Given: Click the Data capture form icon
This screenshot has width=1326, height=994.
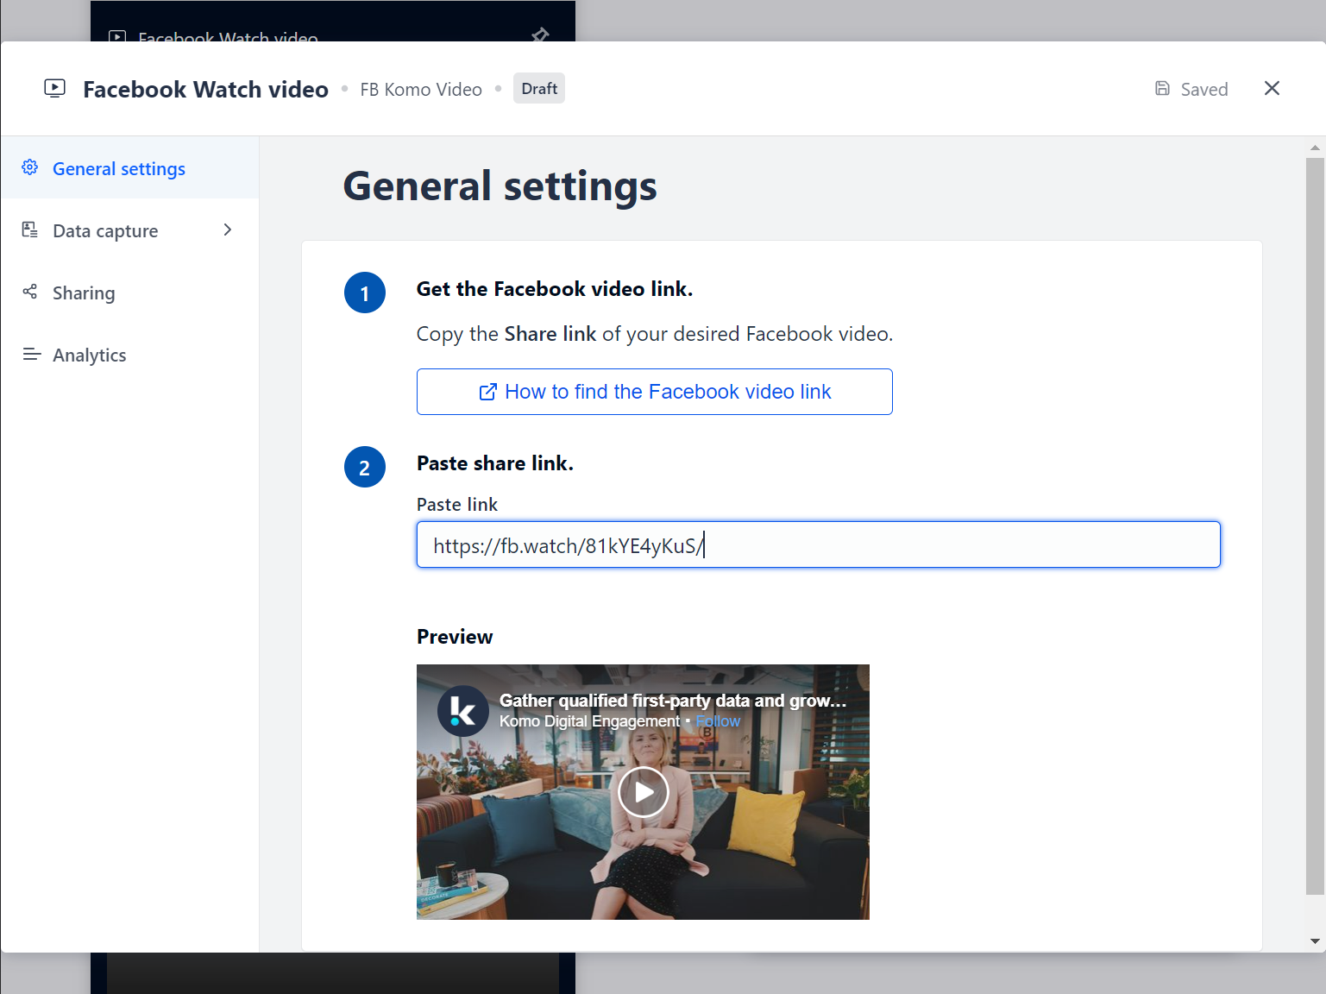Looking at the screenshot, I should point(30,230).
